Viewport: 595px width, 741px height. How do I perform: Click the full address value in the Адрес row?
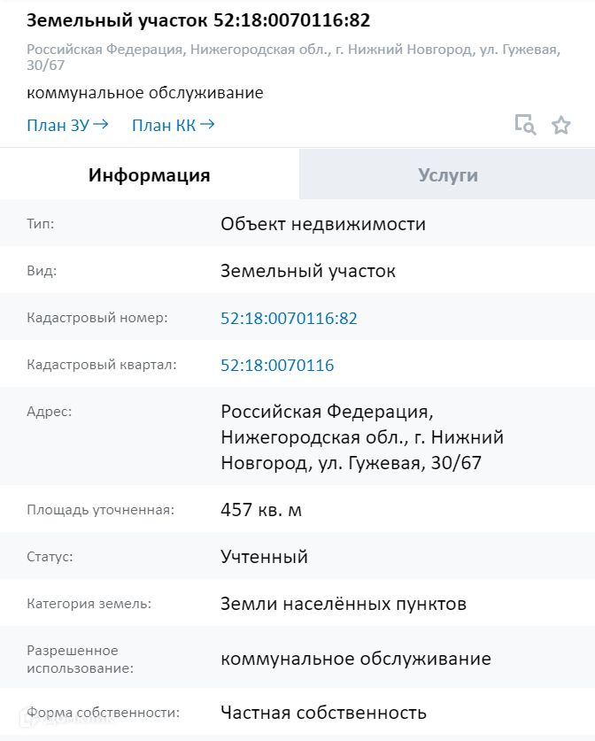pos(362,437)
